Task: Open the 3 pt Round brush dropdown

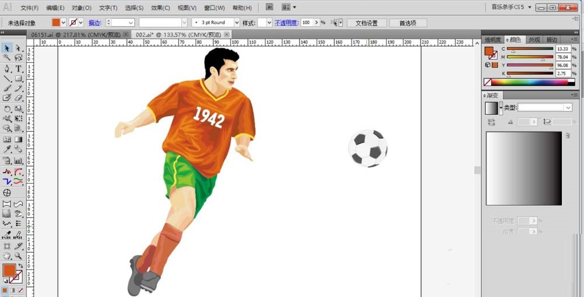Action: pos(236,22)
